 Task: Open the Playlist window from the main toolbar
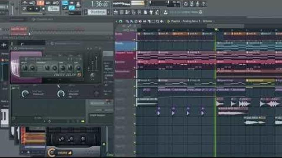[115, 12]
